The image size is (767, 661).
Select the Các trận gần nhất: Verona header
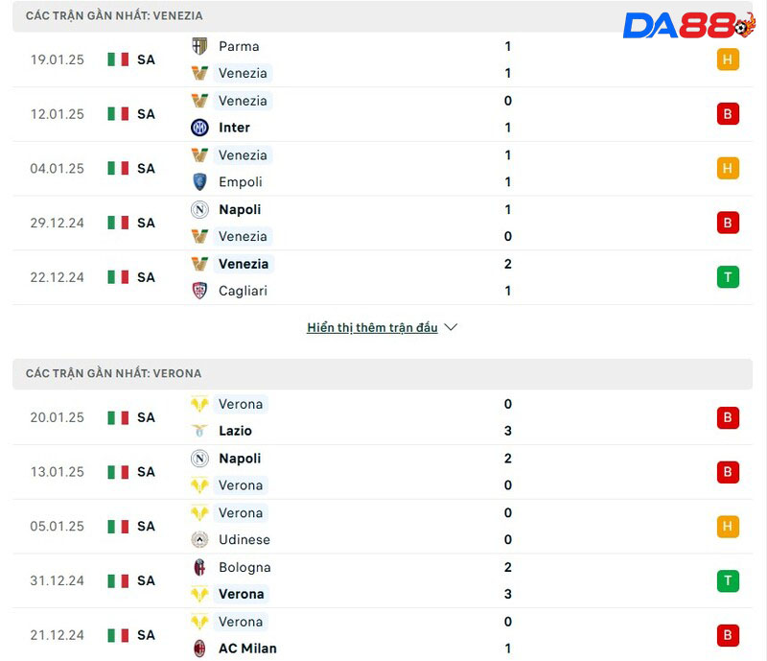(x=113, y=373)
